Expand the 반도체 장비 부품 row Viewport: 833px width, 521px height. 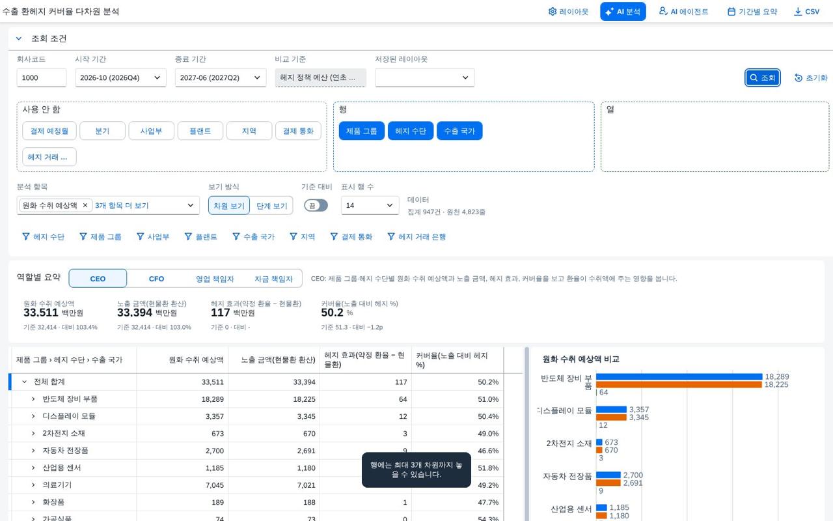[33, 399]
